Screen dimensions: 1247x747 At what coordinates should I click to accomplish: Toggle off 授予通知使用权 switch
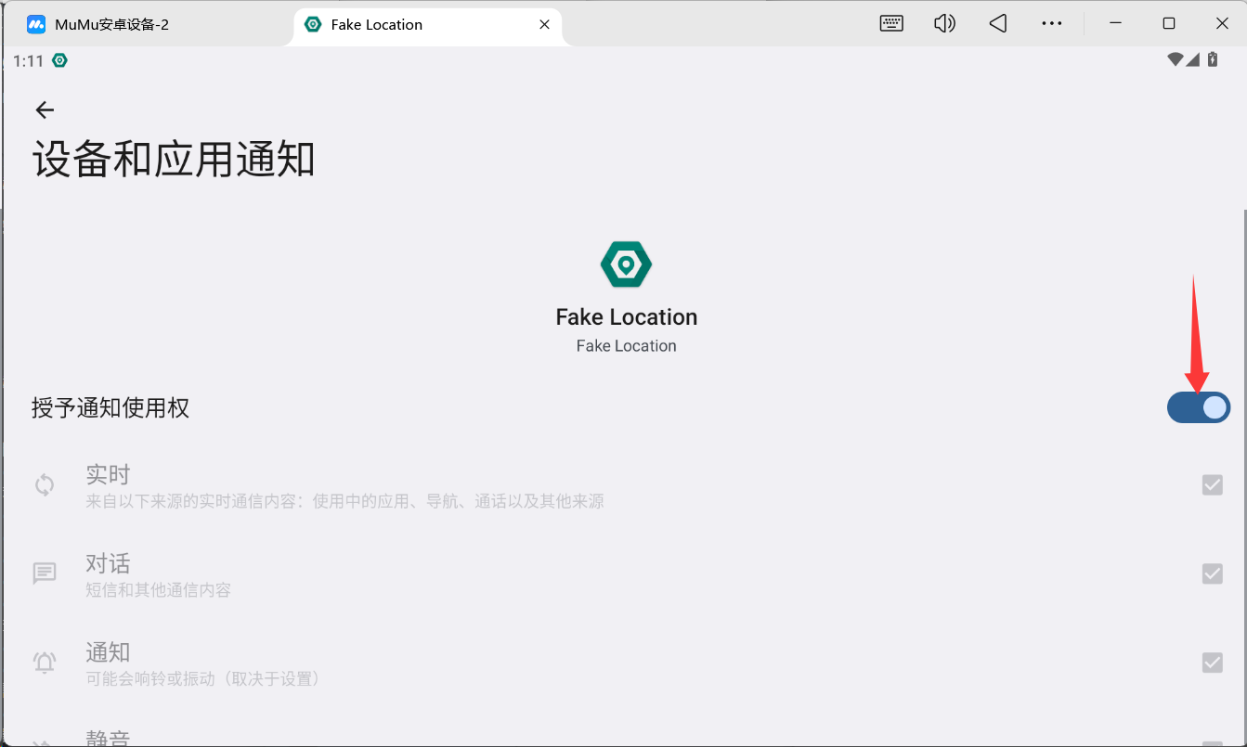pos(1198,407)
